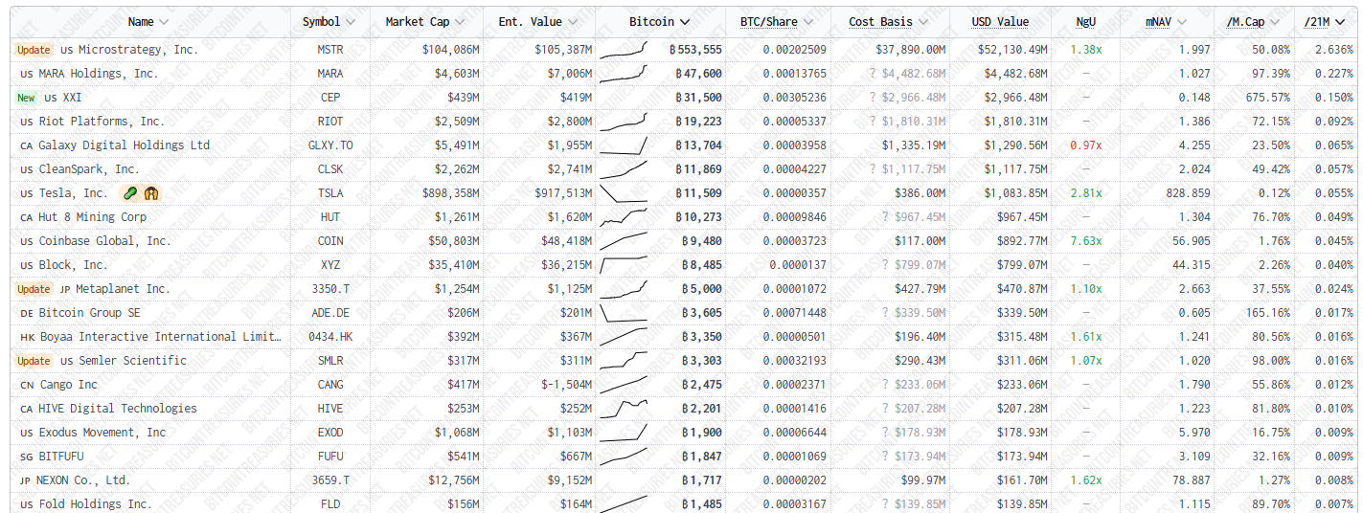This screenshot has height=513, width=1363.
Task: View the Galaxy Digital Bitcoin sparkline
Action: pyautogui.click(x=624, y=145)
